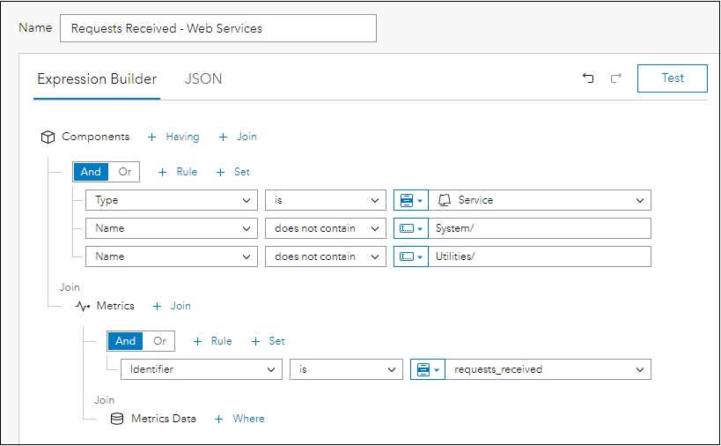
Task: Click the Metrics pulse icon
Action: coord(84,306)
